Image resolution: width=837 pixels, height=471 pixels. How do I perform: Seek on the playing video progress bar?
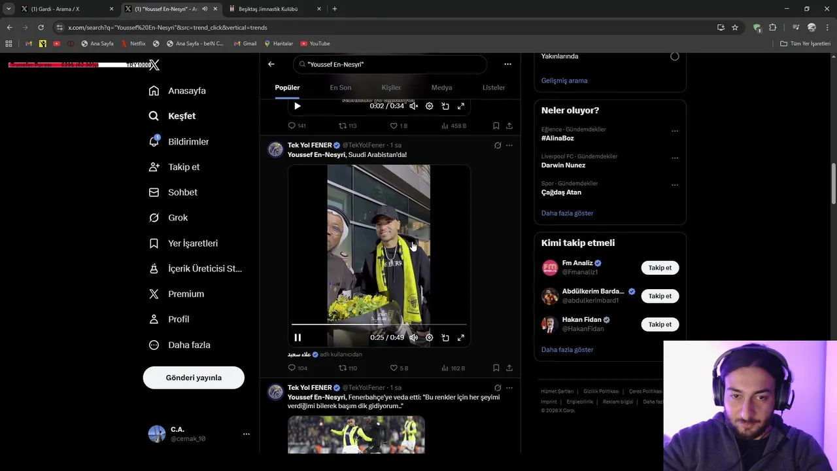[379, 324]
